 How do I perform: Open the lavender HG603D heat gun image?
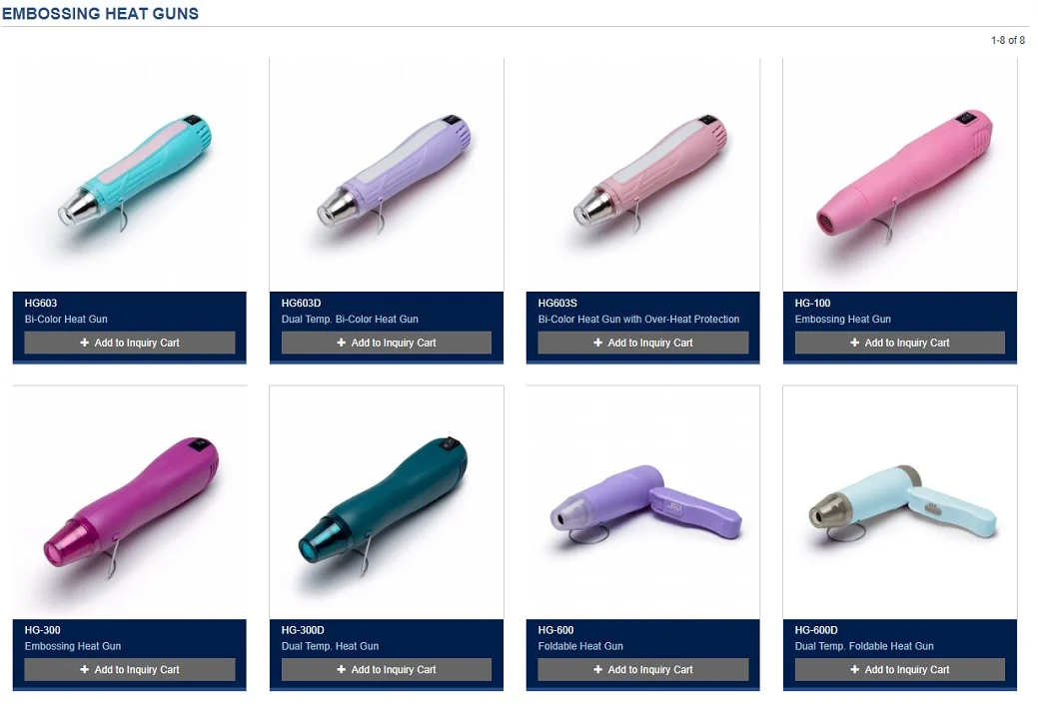(x=387, y=175)
